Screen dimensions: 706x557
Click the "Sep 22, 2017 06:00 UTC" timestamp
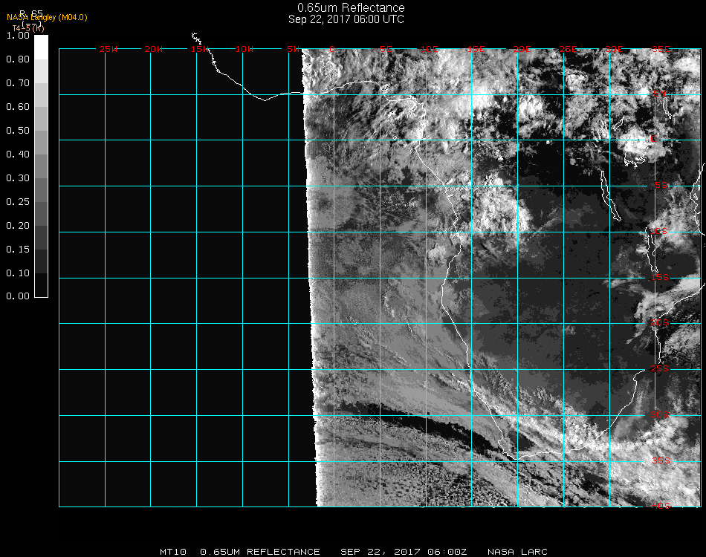click(346, 19)
